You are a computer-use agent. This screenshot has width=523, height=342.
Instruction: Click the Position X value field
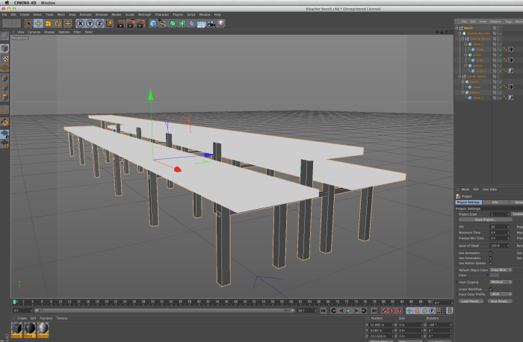(x=381, y=325)
